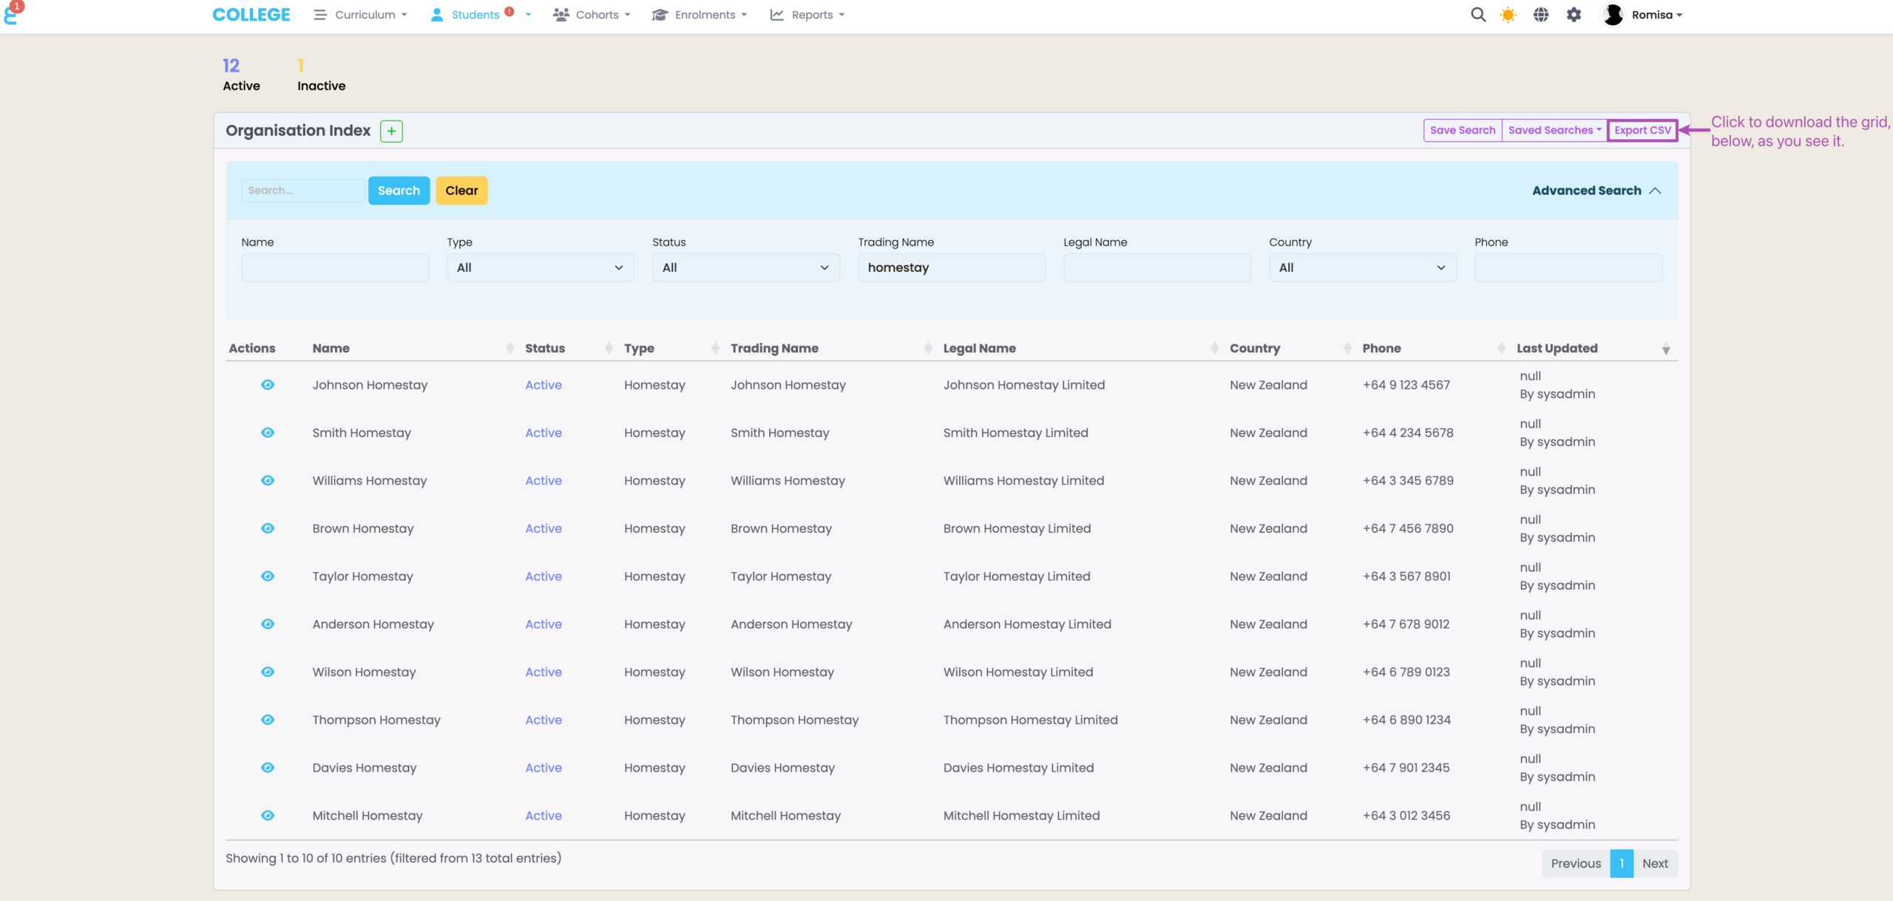Expand the Country filter dropdown
The image size is (1893, 901).
pyautogui.click(x=1362, y=268)
